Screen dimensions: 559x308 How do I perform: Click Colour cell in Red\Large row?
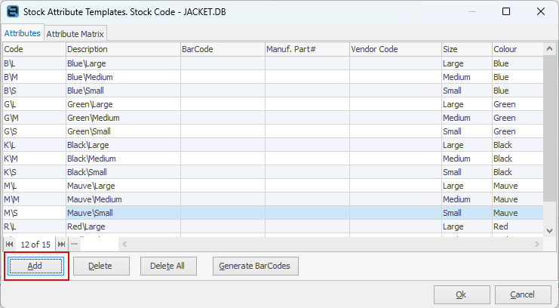click(x=518, y=226)
